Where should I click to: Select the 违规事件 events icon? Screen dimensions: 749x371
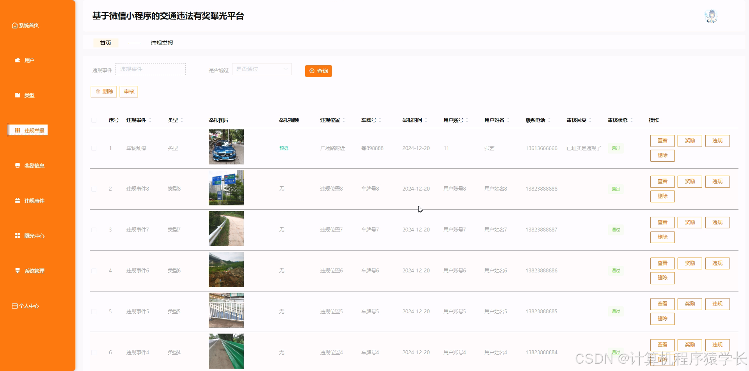17,200
